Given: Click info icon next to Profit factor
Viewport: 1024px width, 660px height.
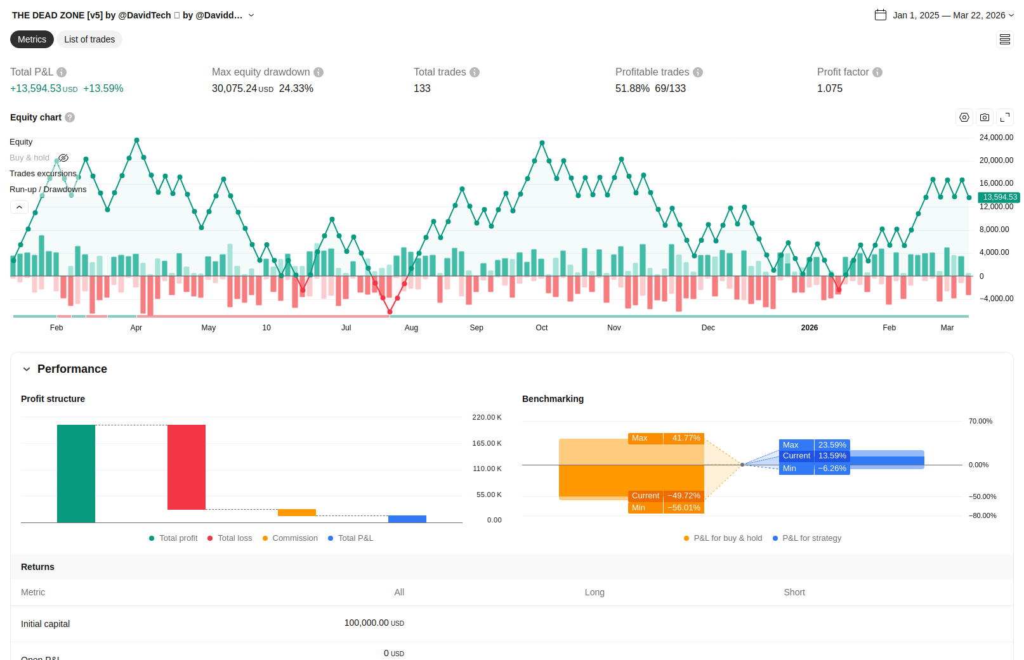Looking at the screenshot, I should pos(877,72).
